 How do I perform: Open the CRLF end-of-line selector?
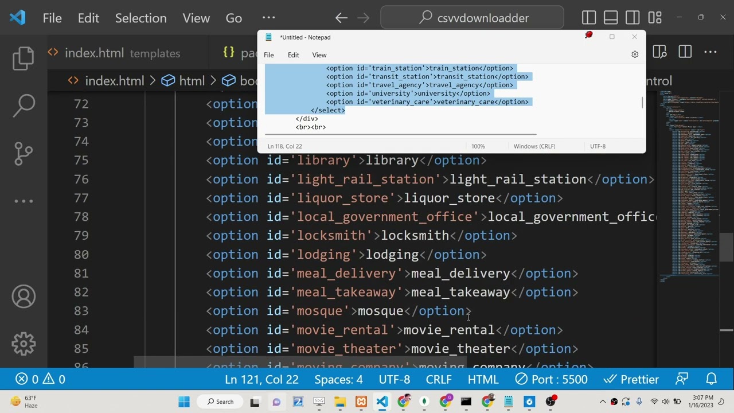pos(438,379)
